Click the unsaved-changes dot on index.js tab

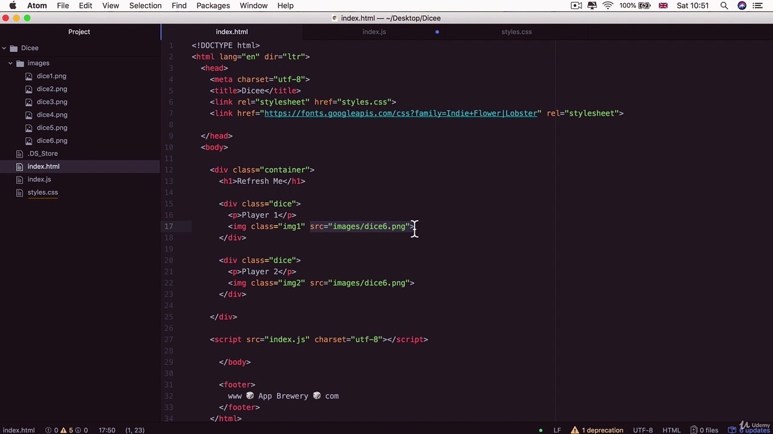(x=437, y=32)
